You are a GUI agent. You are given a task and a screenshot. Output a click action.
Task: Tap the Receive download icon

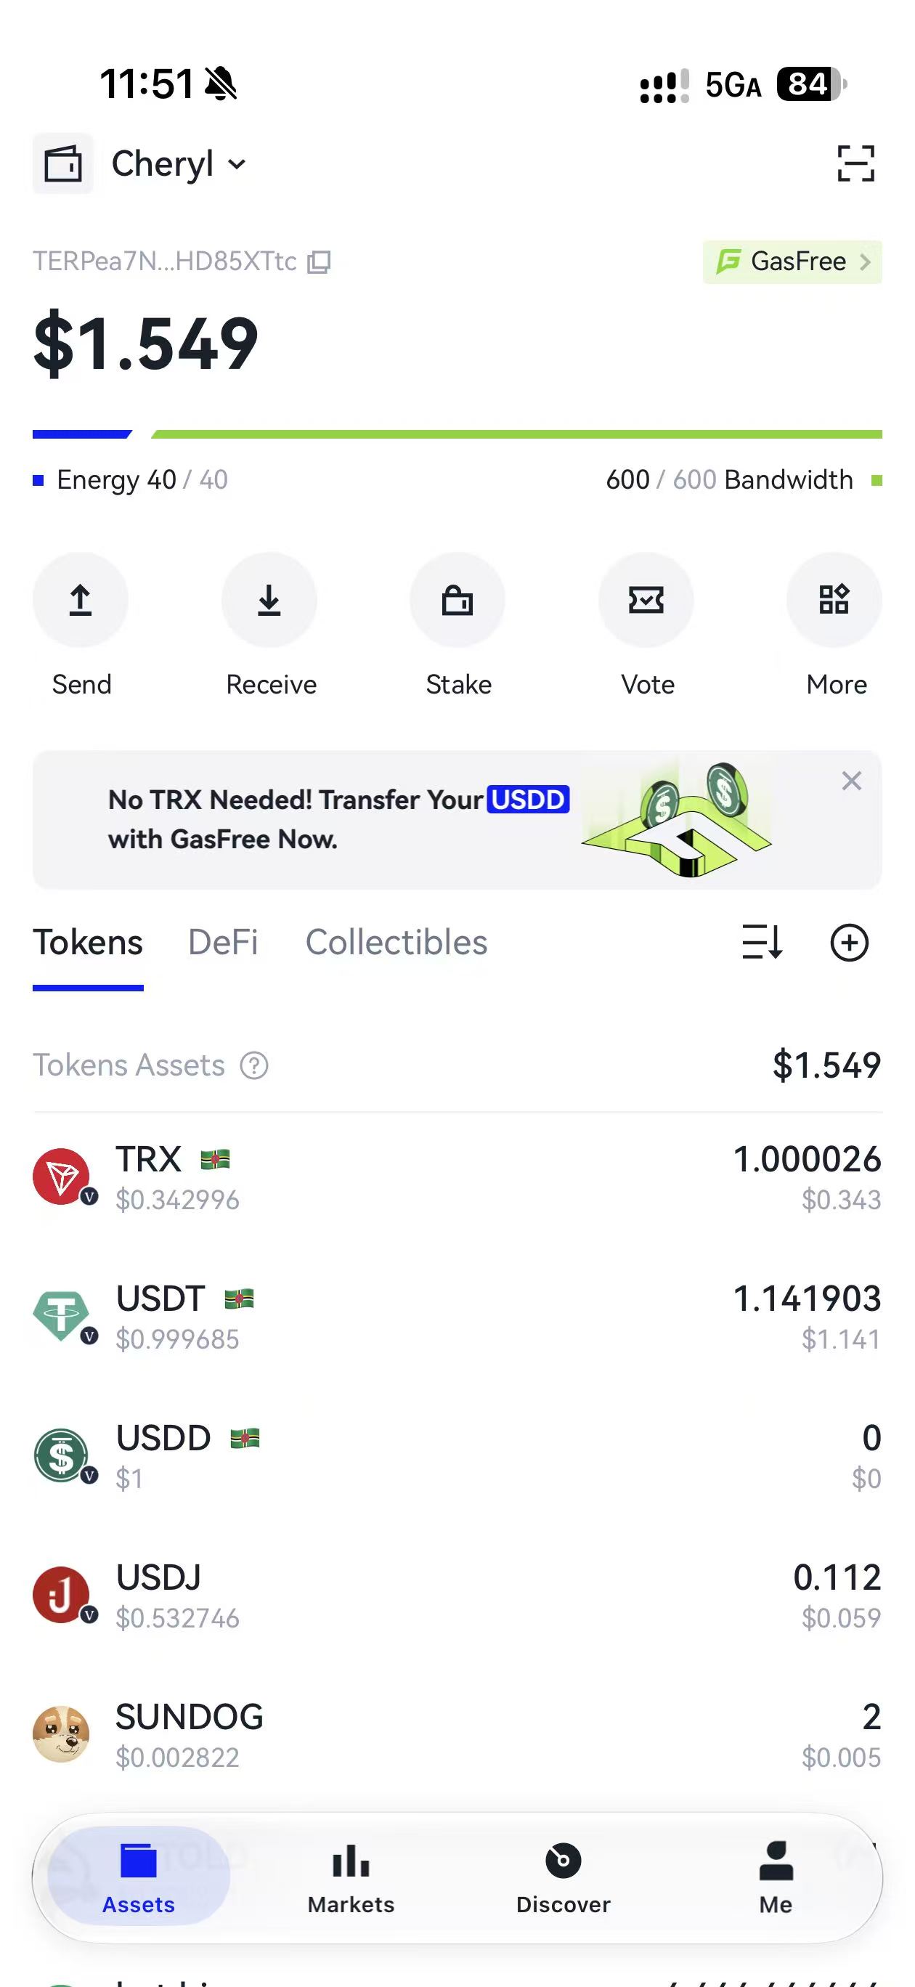269,599
